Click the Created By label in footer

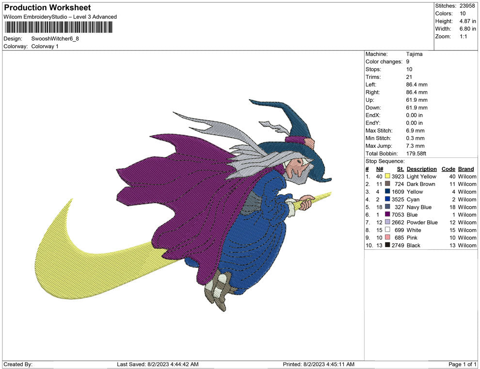[18, 364]
